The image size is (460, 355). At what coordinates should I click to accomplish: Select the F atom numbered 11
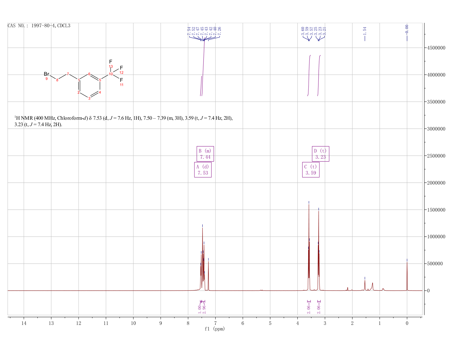tap(121, 80)
